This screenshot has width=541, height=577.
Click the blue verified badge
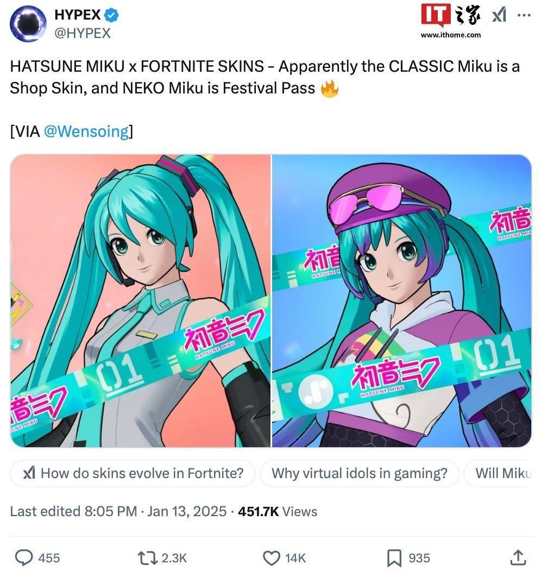(111, 15)
